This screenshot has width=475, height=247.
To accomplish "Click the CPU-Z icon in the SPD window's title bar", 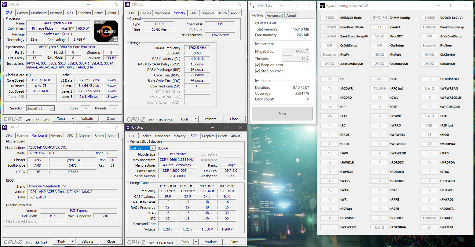I will click(128, 127).
